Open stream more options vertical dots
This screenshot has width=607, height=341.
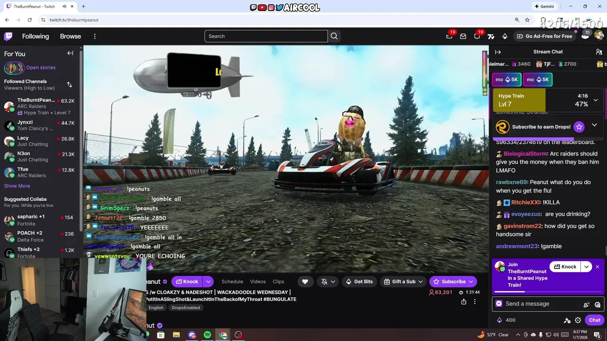pyautogui.click(x=475, y=302)
